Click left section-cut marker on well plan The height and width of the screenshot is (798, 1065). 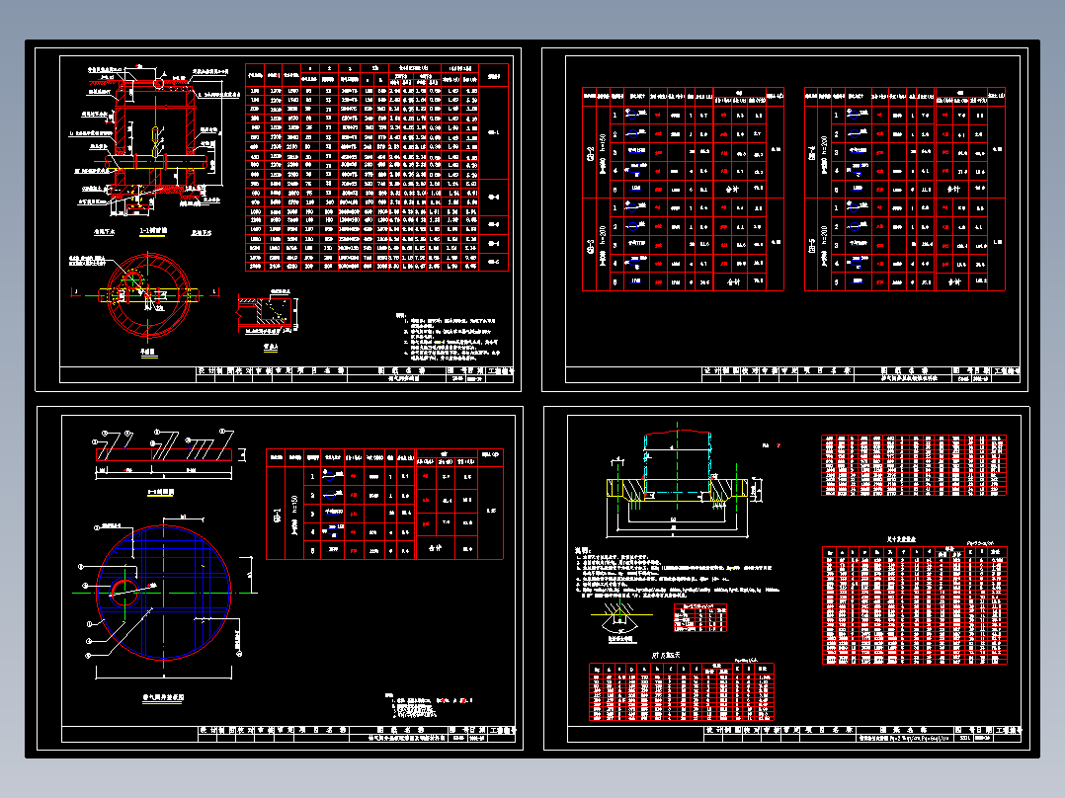pos(76,292)
